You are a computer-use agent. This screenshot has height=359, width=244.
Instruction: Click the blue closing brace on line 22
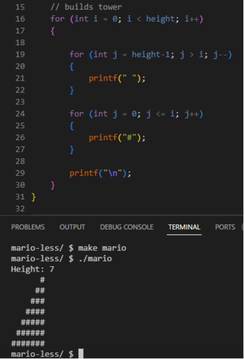[72, 90]
